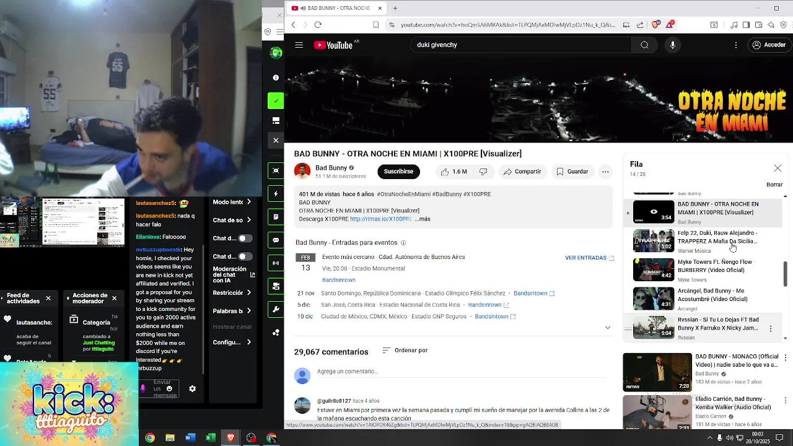Open the Brave Rewards triangle icon

(x=670, y=25)
